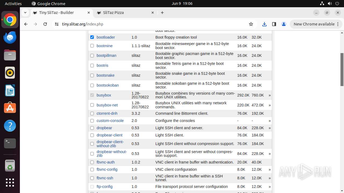Image resolution: width=344 pixels, height=193 pixels.
Task: Open the Activities overview
Action: pyautogui.click(x=13, y=3)
